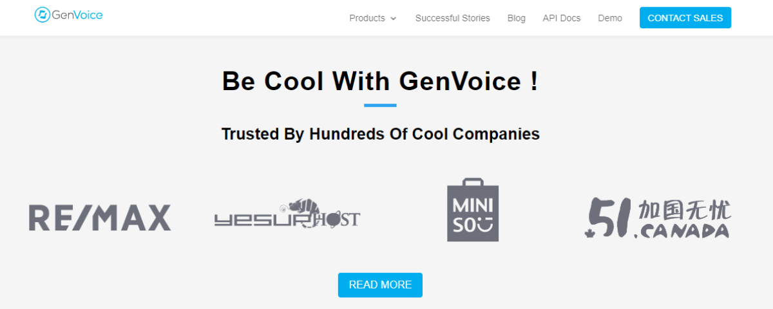The height and width of the screenshot is (309, 773).
Task: Click the GenVoice circular logo icon
Action: point(43,15)
